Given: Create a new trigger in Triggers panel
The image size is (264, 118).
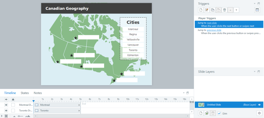Looking at the screenshot, I should (201, 10).
